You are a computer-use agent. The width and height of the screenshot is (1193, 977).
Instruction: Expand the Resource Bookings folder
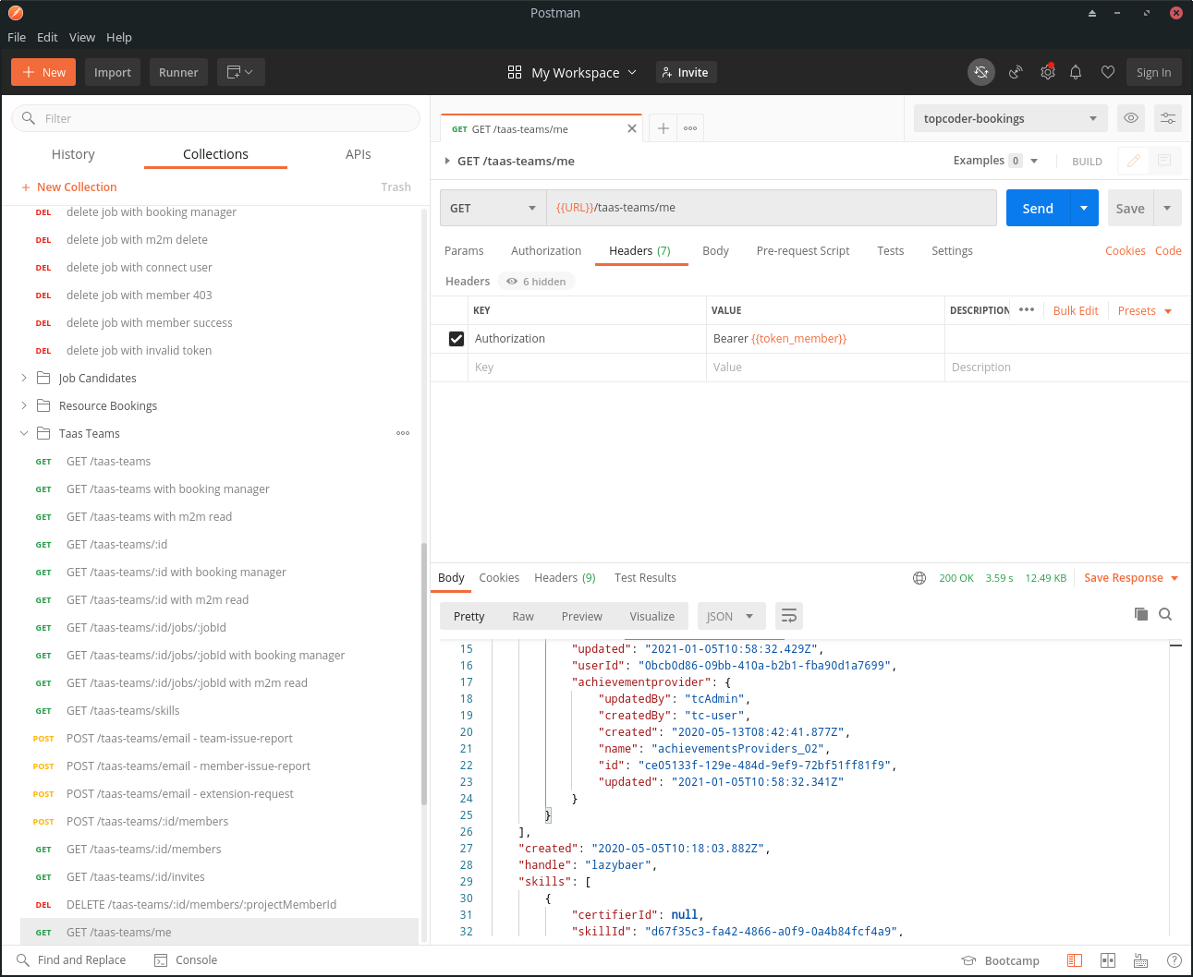[24, 405]
